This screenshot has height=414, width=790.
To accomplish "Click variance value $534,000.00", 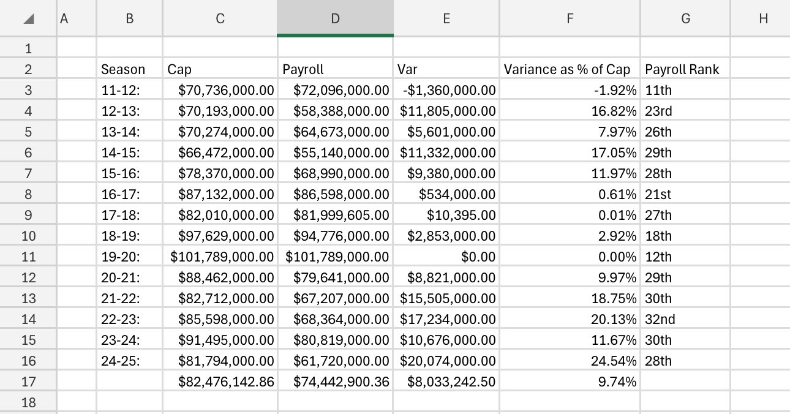I will 446,194.
